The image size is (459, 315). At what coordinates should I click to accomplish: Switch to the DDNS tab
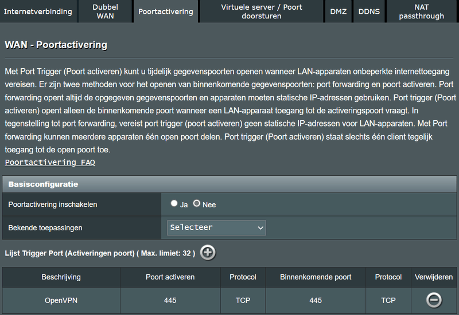[x=369, y=11]
